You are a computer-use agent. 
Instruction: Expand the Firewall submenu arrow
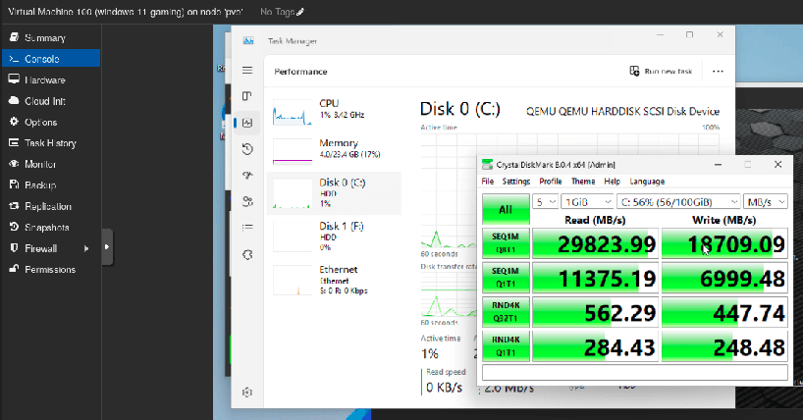click(x=86, y=248)
